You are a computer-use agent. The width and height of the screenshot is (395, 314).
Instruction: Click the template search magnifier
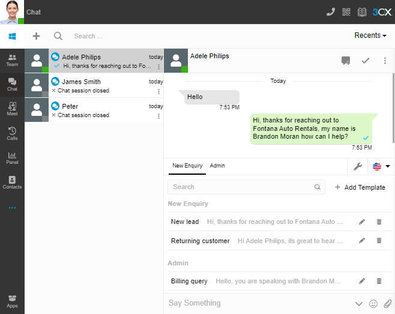pos(317,187)
